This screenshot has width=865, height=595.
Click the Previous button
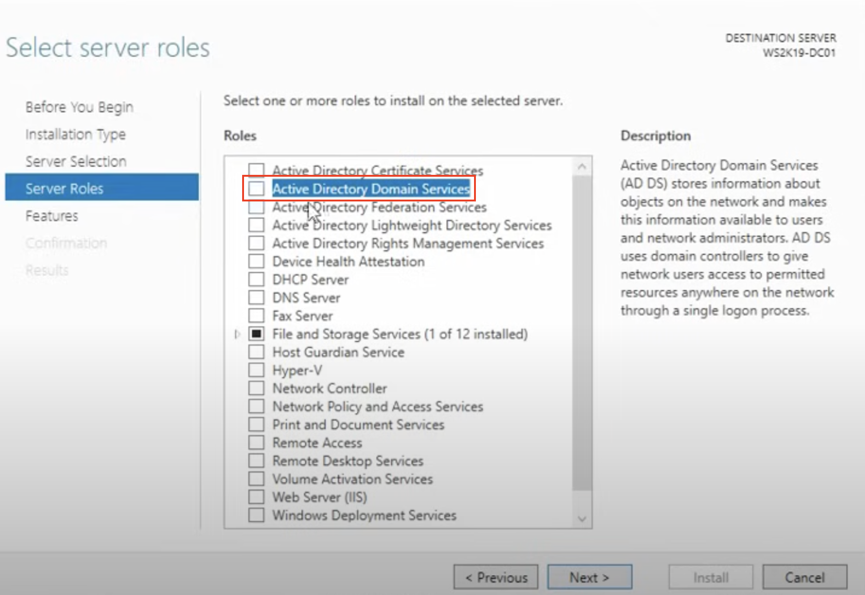coord(495,577)
